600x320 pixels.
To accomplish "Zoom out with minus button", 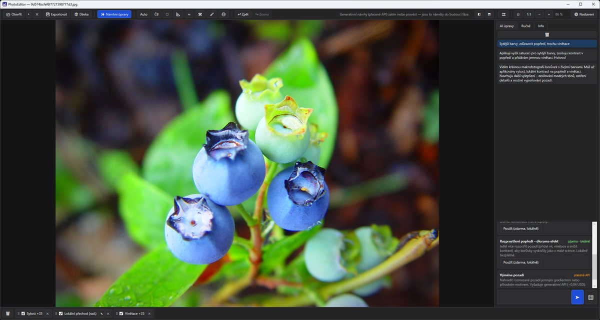I will pyautogui.click(x=539, y=14).
